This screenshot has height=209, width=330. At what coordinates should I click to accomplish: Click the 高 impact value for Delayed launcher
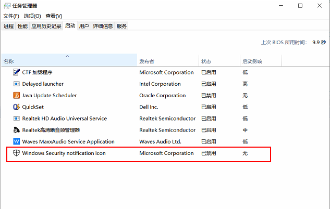click(245, 84)
